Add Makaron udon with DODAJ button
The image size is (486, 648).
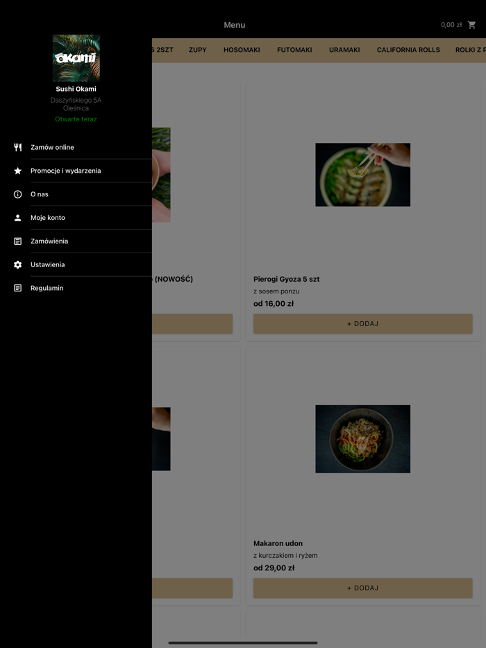[x=362, y=588]
